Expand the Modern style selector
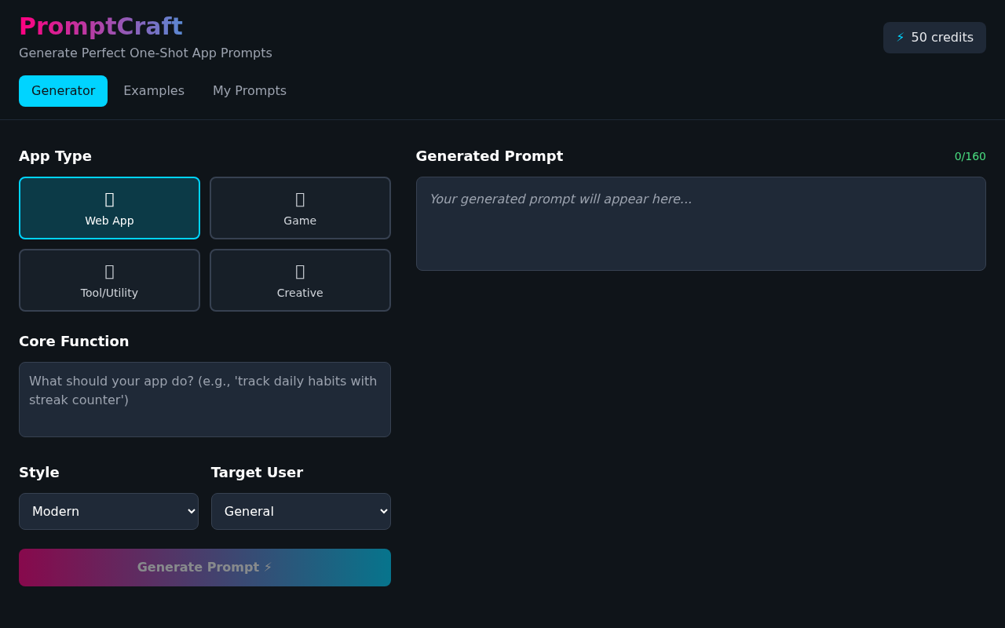This screenshot has height=628, width=1005. click(x=108, y=511)
